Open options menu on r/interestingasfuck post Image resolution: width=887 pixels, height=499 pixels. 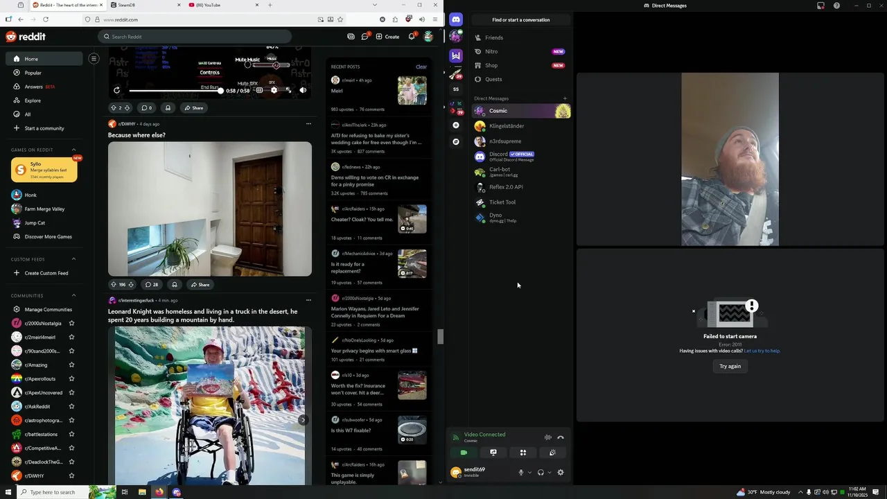[x=308, y=300]
